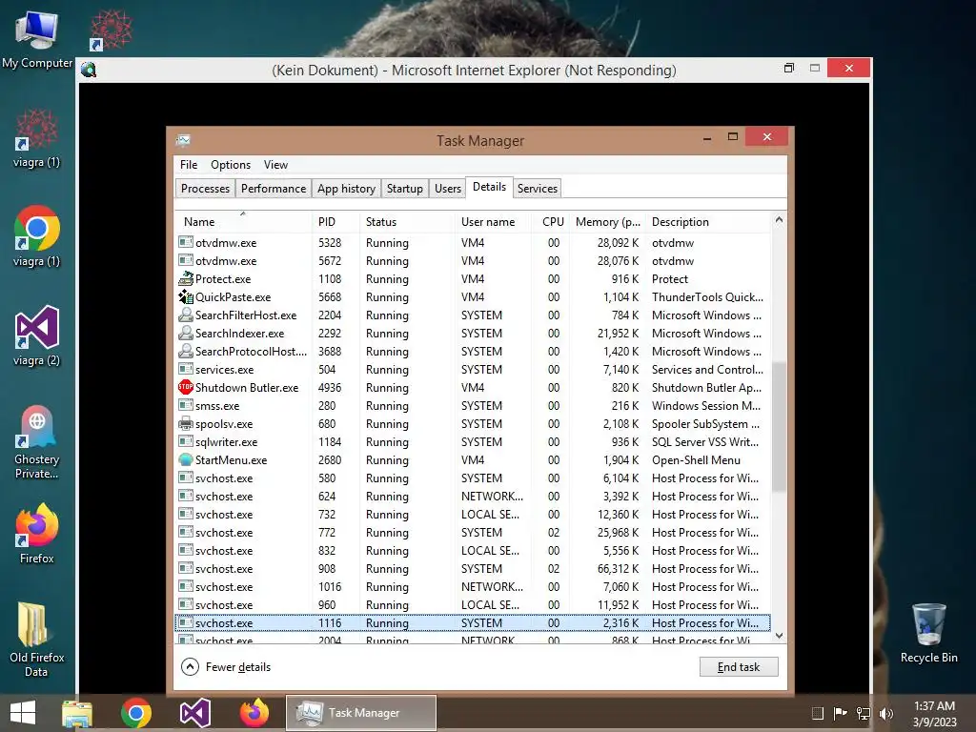This screenshot has width=976, height=732.
Task: Select the spoolsv.exe printer icon
Action: [186, 424]
